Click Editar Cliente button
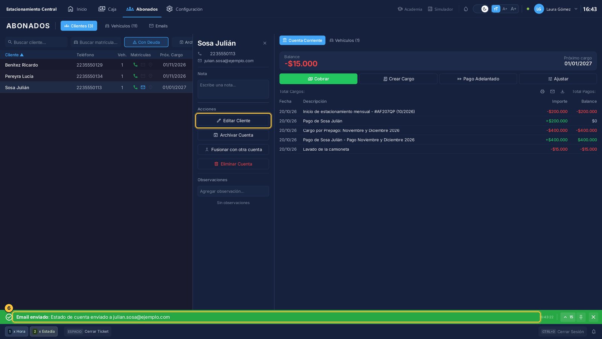 tap(233, 121)
